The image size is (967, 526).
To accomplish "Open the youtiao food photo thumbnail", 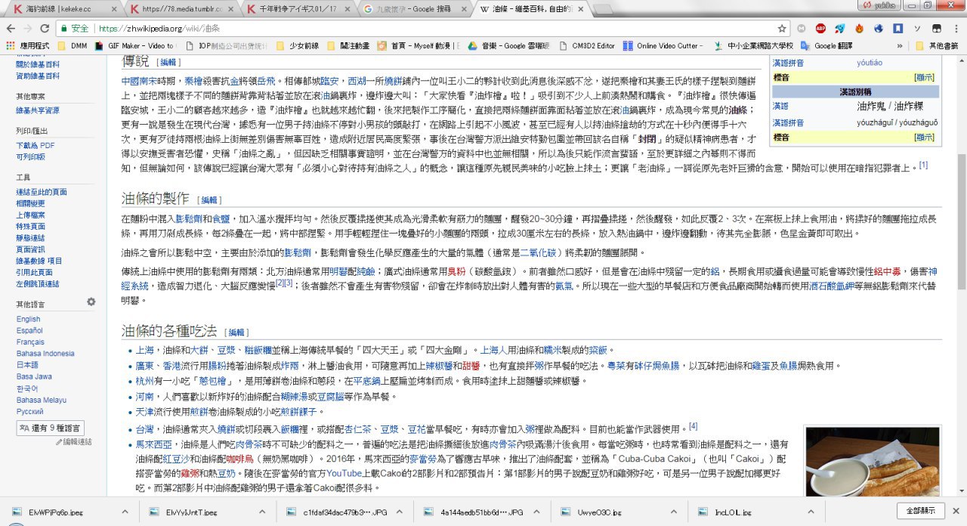I will 872,461.
